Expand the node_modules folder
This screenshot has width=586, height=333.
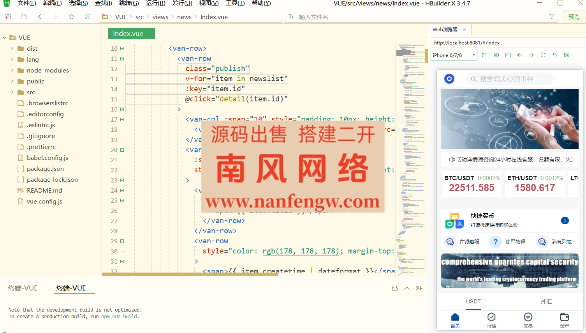pyautogui.click(x=12, y=70)
